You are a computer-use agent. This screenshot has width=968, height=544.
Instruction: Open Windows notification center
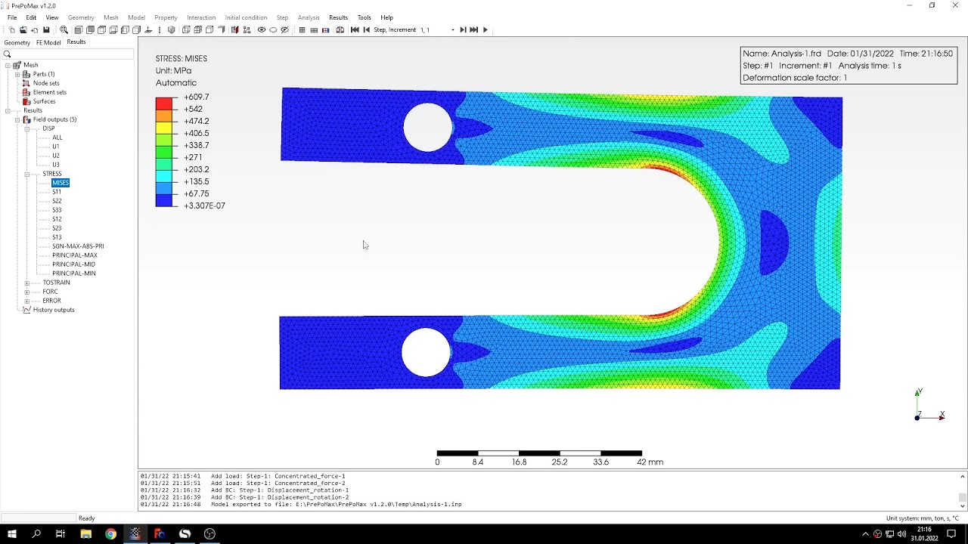(x=951, y=534)
